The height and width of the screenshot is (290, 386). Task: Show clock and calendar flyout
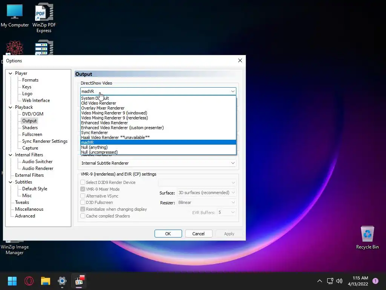[358, 281]
